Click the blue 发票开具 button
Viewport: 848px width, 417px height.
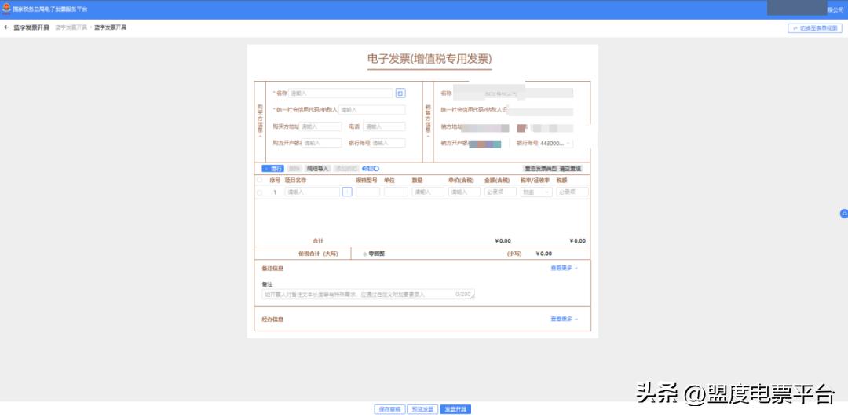pyautogui.click(x=455, y=409)
